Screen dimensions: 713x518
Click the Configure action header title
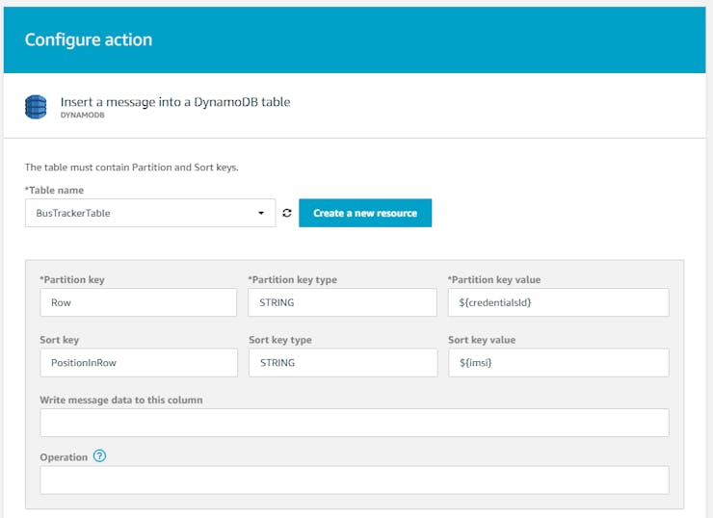(89, 39)
